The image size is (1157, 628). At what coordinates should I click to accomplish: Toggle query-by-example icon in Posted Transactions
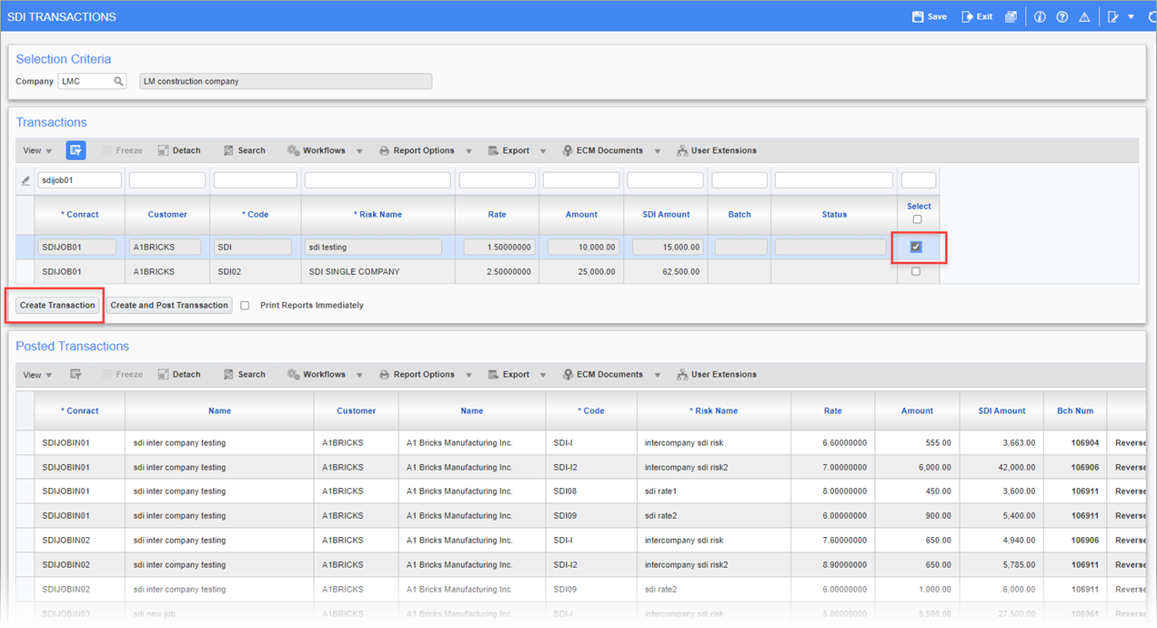pos(75,374)
